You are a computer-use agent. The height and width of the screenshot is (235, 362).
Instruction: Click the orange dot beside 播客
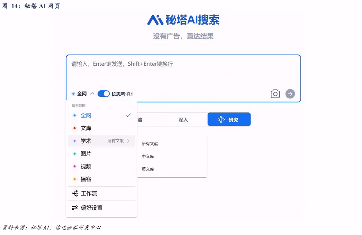pyautogui.click(x=75, y=179)
